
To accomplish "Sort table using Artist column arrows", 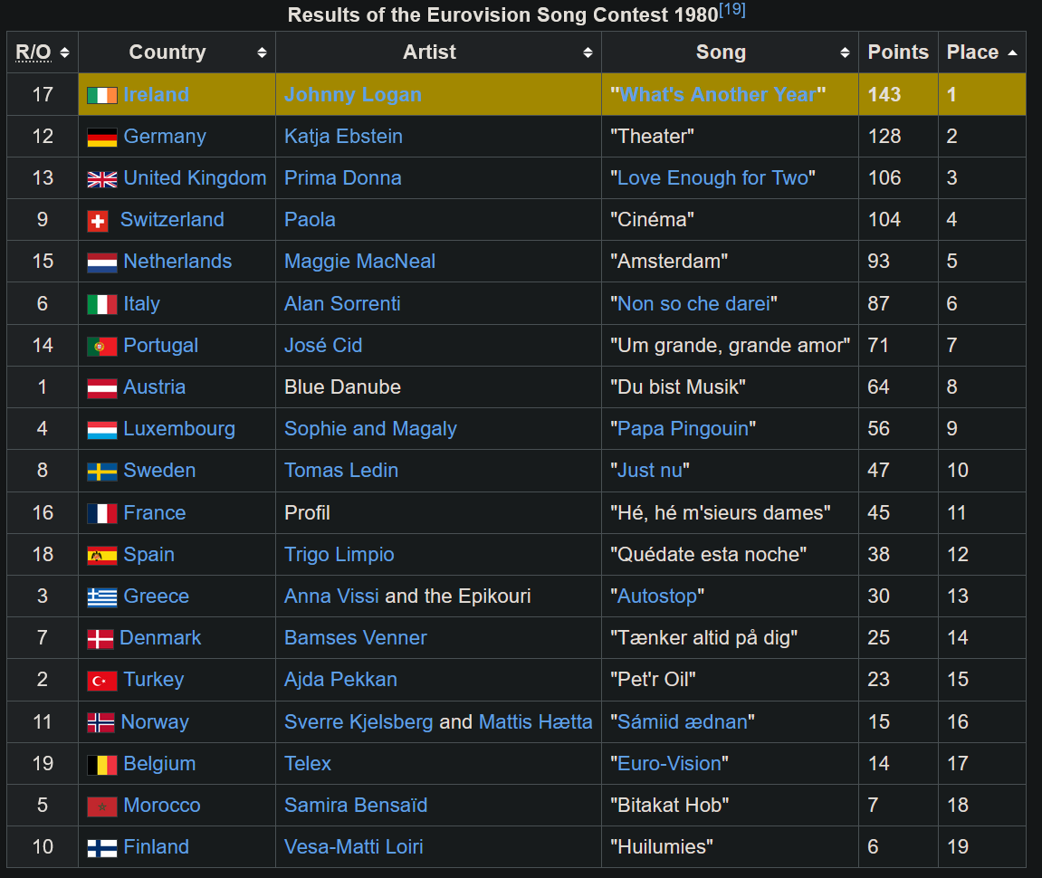I will point(588,52).
